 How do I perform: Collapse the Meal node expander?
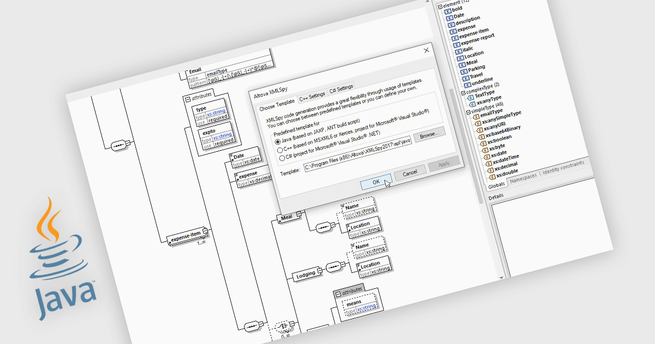[298, 215]
